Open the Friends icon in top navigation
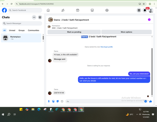The height and width of the screenshot is (122, 157). [63, 10]
